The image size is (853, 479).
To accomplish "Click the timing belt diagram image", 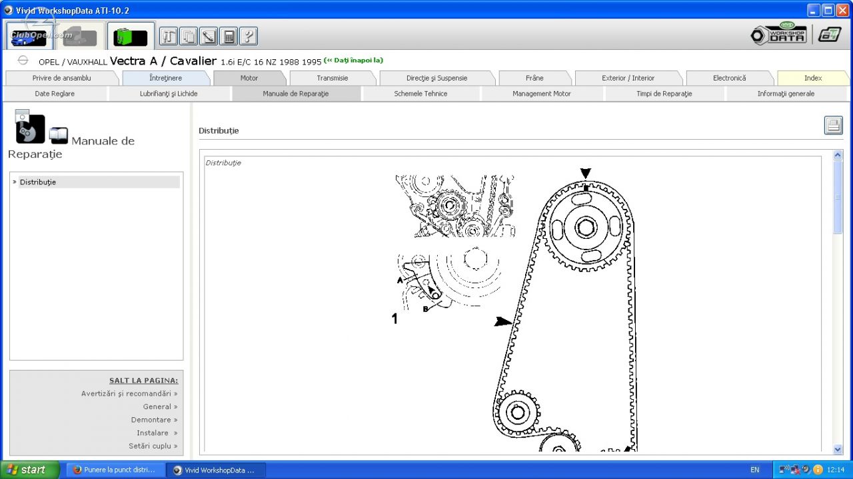I will click(x=515, y=310).
